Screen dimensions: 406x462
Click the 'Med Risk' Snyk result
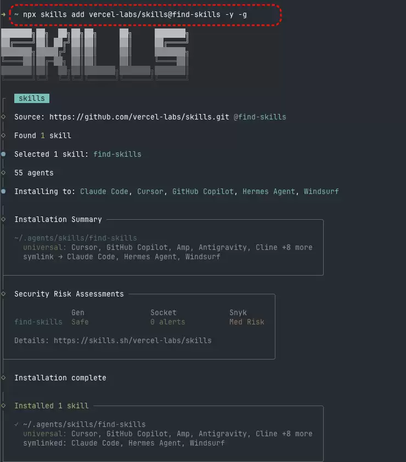(x=247, y=322)
